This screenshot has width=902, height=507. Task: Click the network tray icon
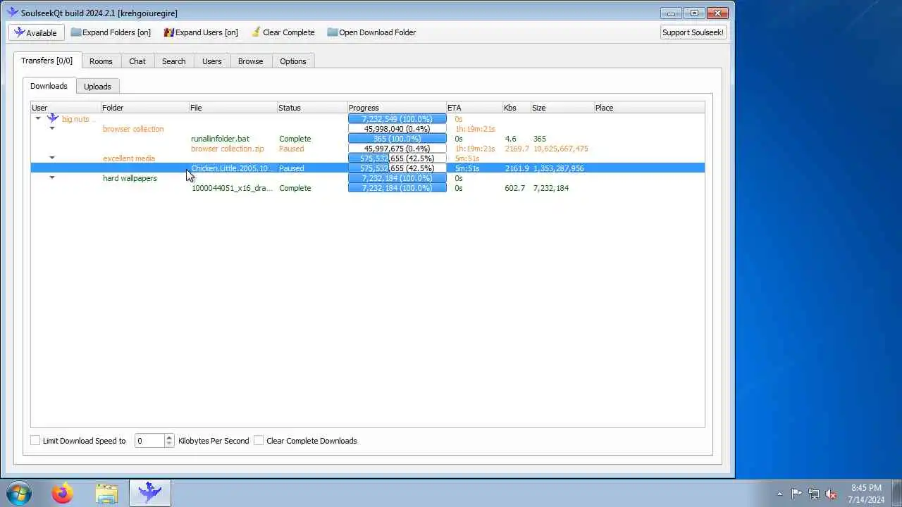coord(814,494)
